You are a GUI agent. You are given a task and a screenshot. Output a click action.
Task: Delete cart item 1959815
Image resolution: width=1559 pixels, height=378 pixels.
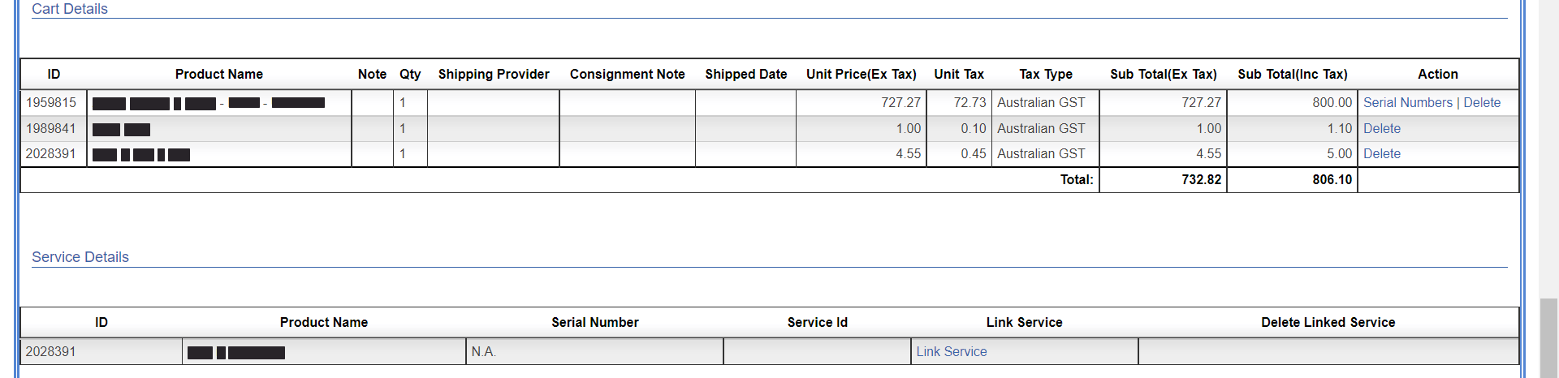click(x=1482, y=103)
